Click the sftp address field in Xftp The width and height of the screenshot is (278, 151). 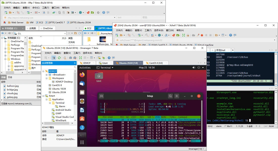(59, 17)
